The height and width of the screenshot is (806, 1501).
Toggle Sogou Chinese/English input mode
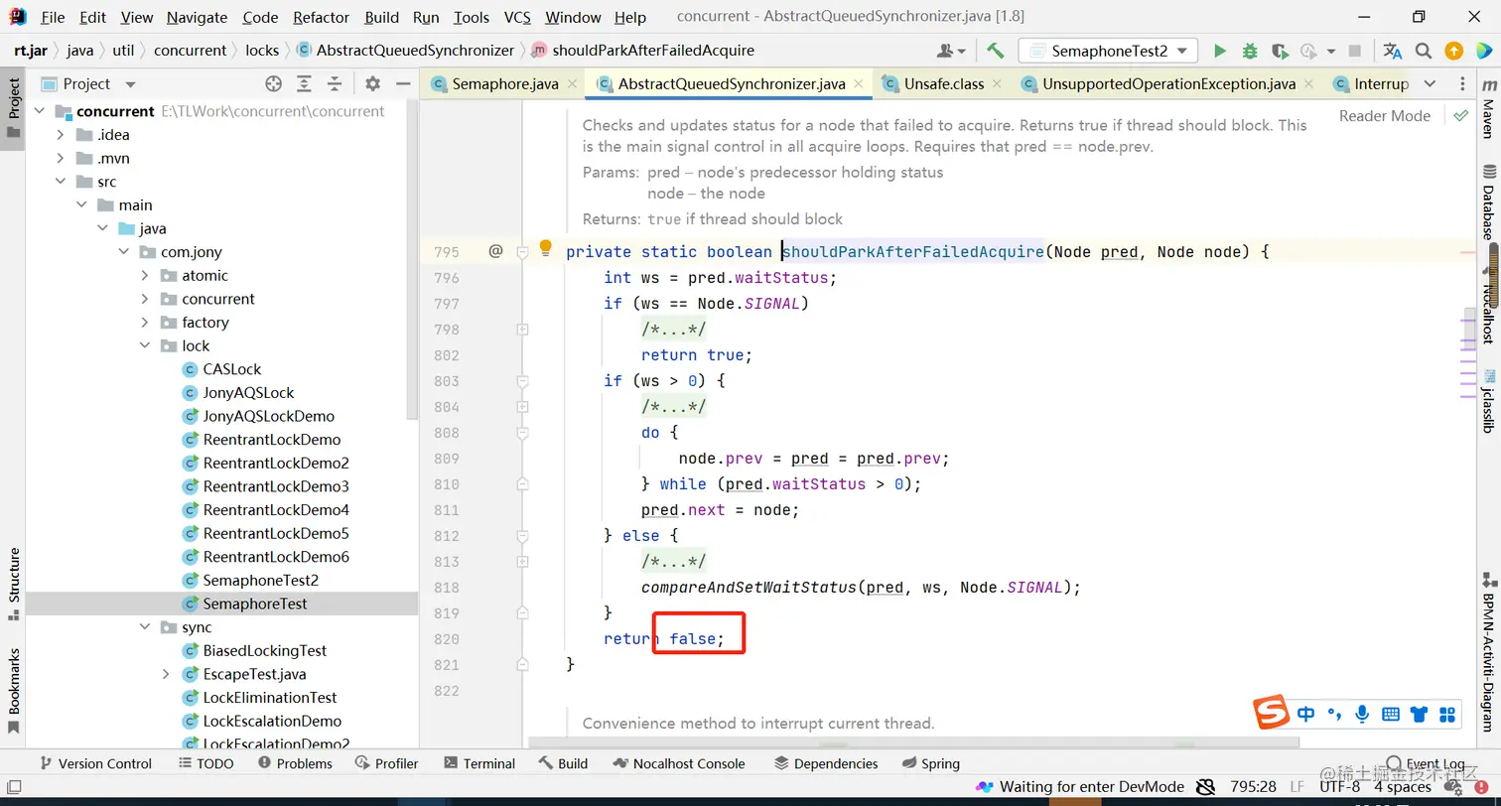click(1306, 714)
